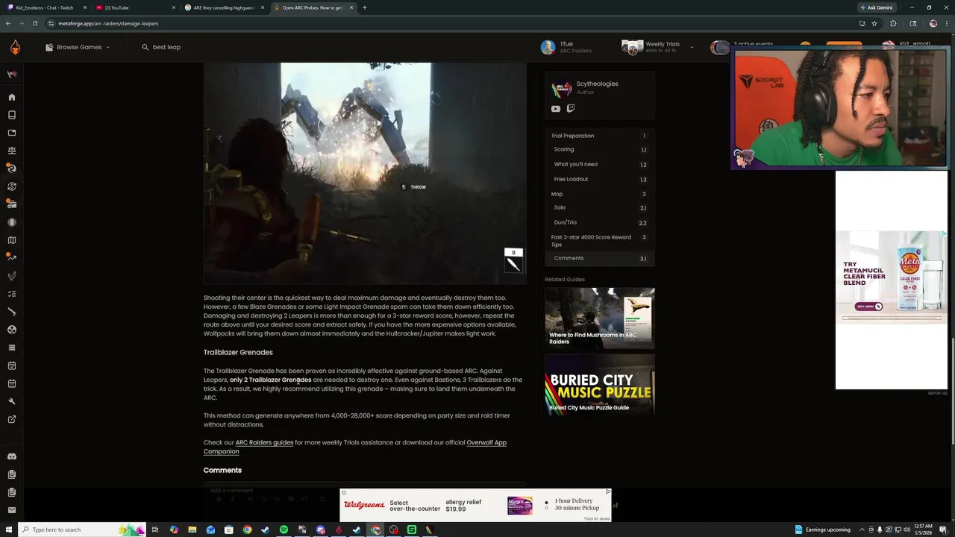This screenshot has width=955, height=537.
Task: Go back with browser back arrow
Action: click(8, 23)
